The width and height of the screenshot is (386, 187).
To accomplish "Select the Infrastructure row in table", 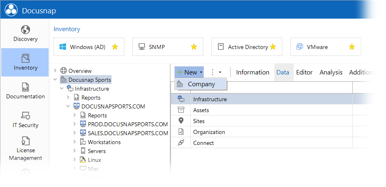I will (271, 99).
